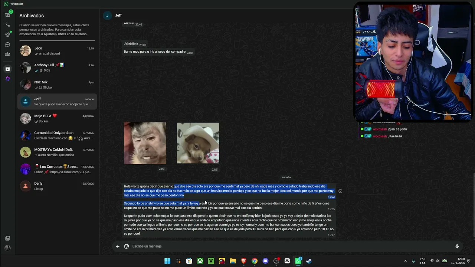Open the Noe Mik chat
The width and height of the screenshot is (475, 267).
(57, 85)
